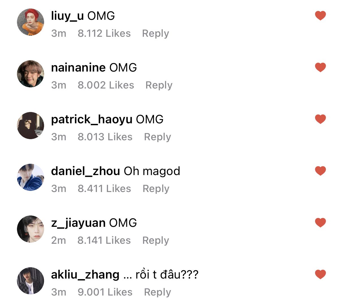Open the z_jiayuan username link
The width and height of the screenshot is (351, 304).
(x=78, y=223)
